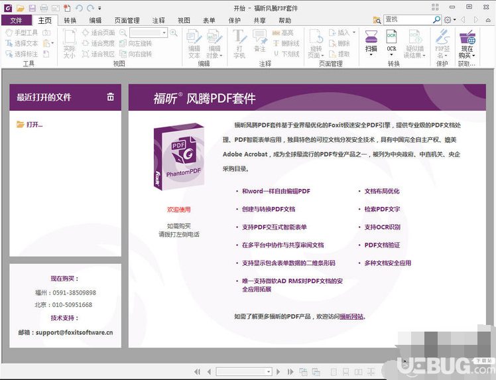Click the trash icon in recent files header
Viewport: 496px width, 380px height.
coord(110,97)
